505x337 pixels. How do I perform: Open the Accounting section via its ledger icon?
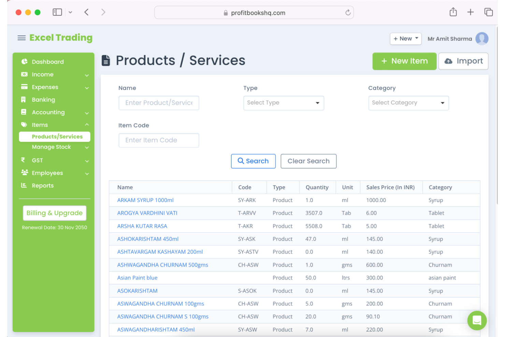24,112
